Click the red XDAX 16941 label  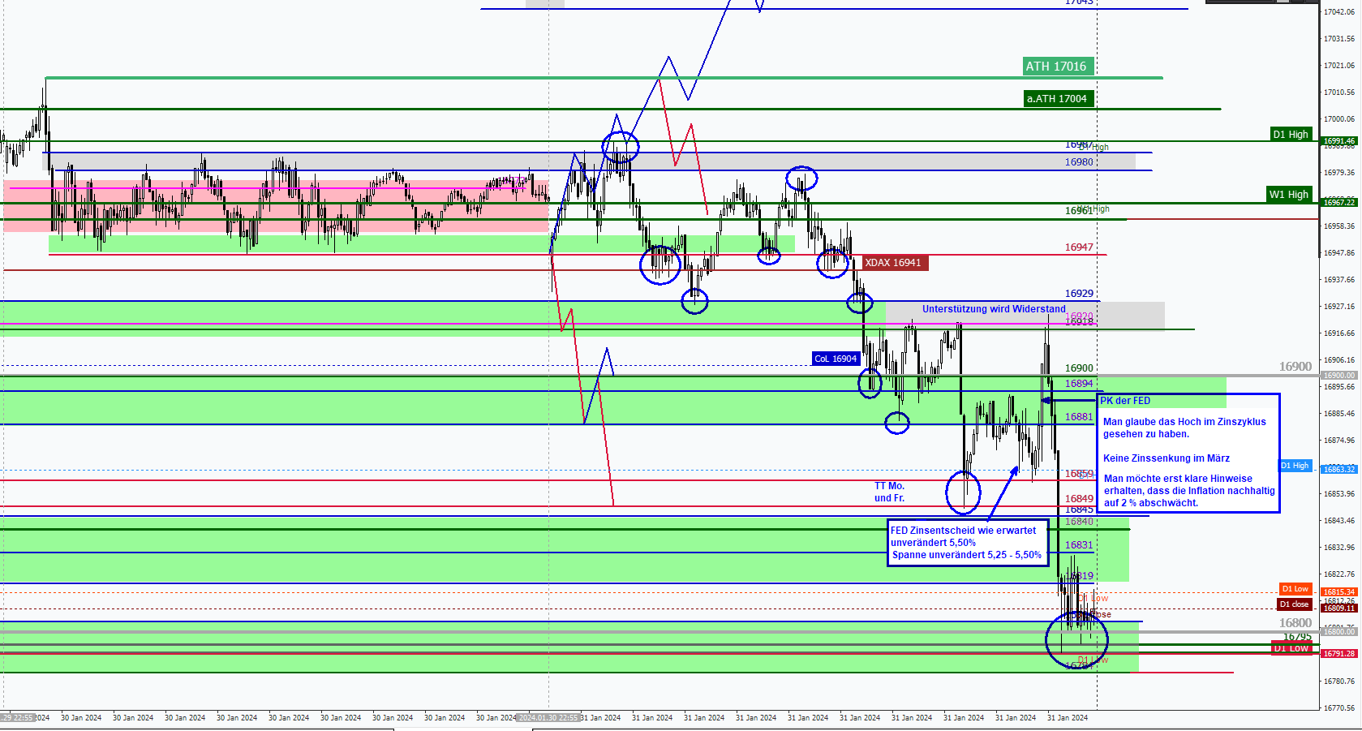tap(894, 263)
